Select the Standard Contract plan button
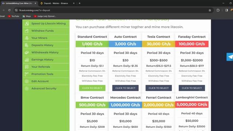The image size is (233, 131). point(92,88)
